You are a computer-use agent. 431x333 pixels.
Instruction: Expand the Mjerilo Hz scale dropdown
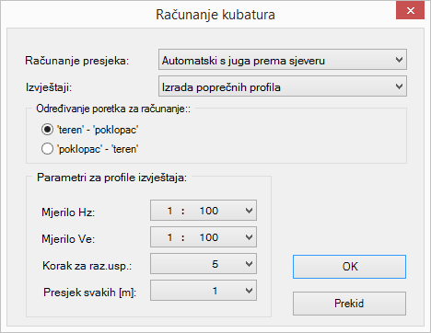point(204,211)
